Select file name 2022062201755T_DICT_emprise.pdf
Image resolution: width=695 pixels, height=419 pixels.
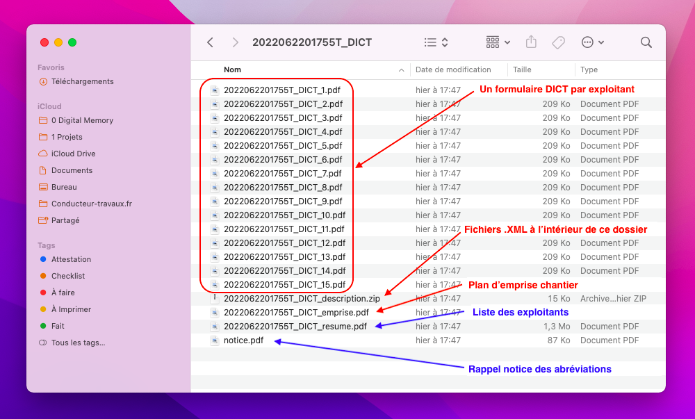pos(296,312)
